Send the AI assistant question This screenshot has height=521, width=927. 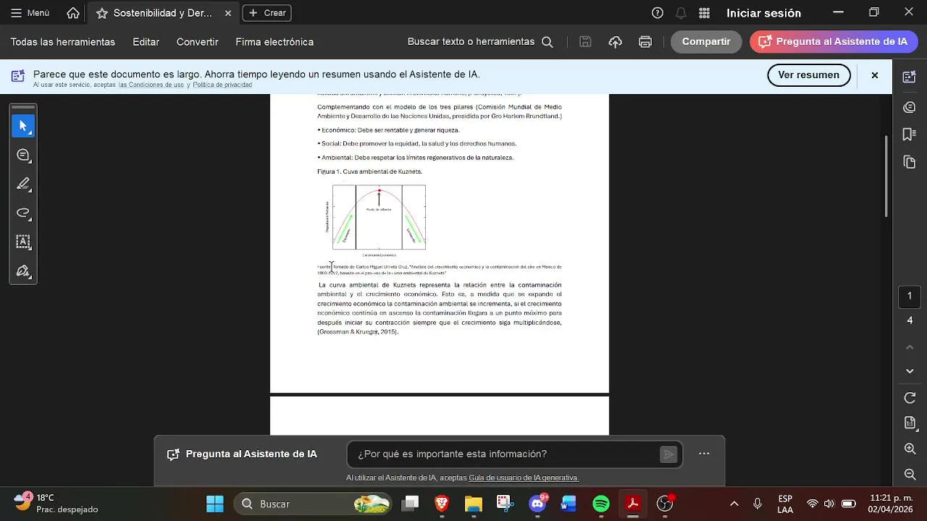(x=668, y=454)
